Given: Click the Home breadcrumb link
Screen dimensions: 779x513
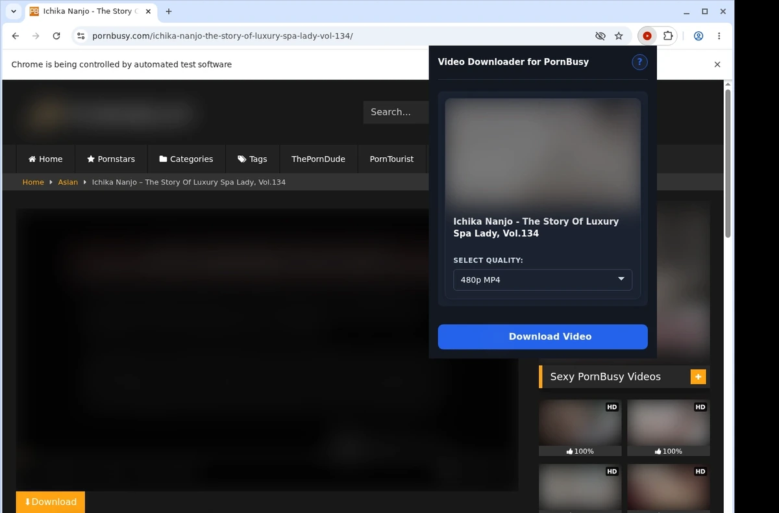Looking at the screenshot, I should [33, 182].
